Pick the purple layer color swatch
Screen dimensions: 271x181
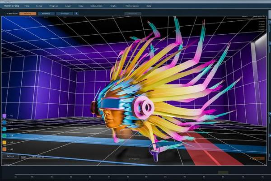5,116
